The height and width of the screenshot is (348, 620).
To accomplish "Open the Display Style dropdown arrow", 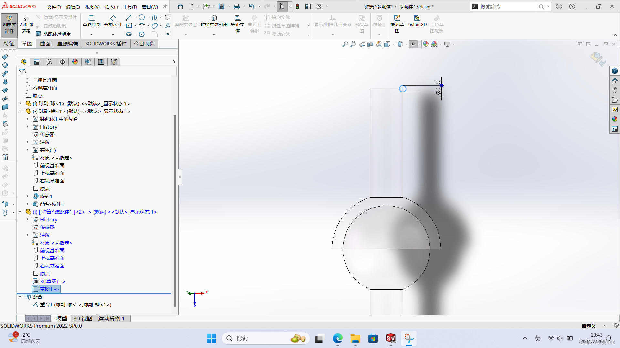I will coord(406,44).
